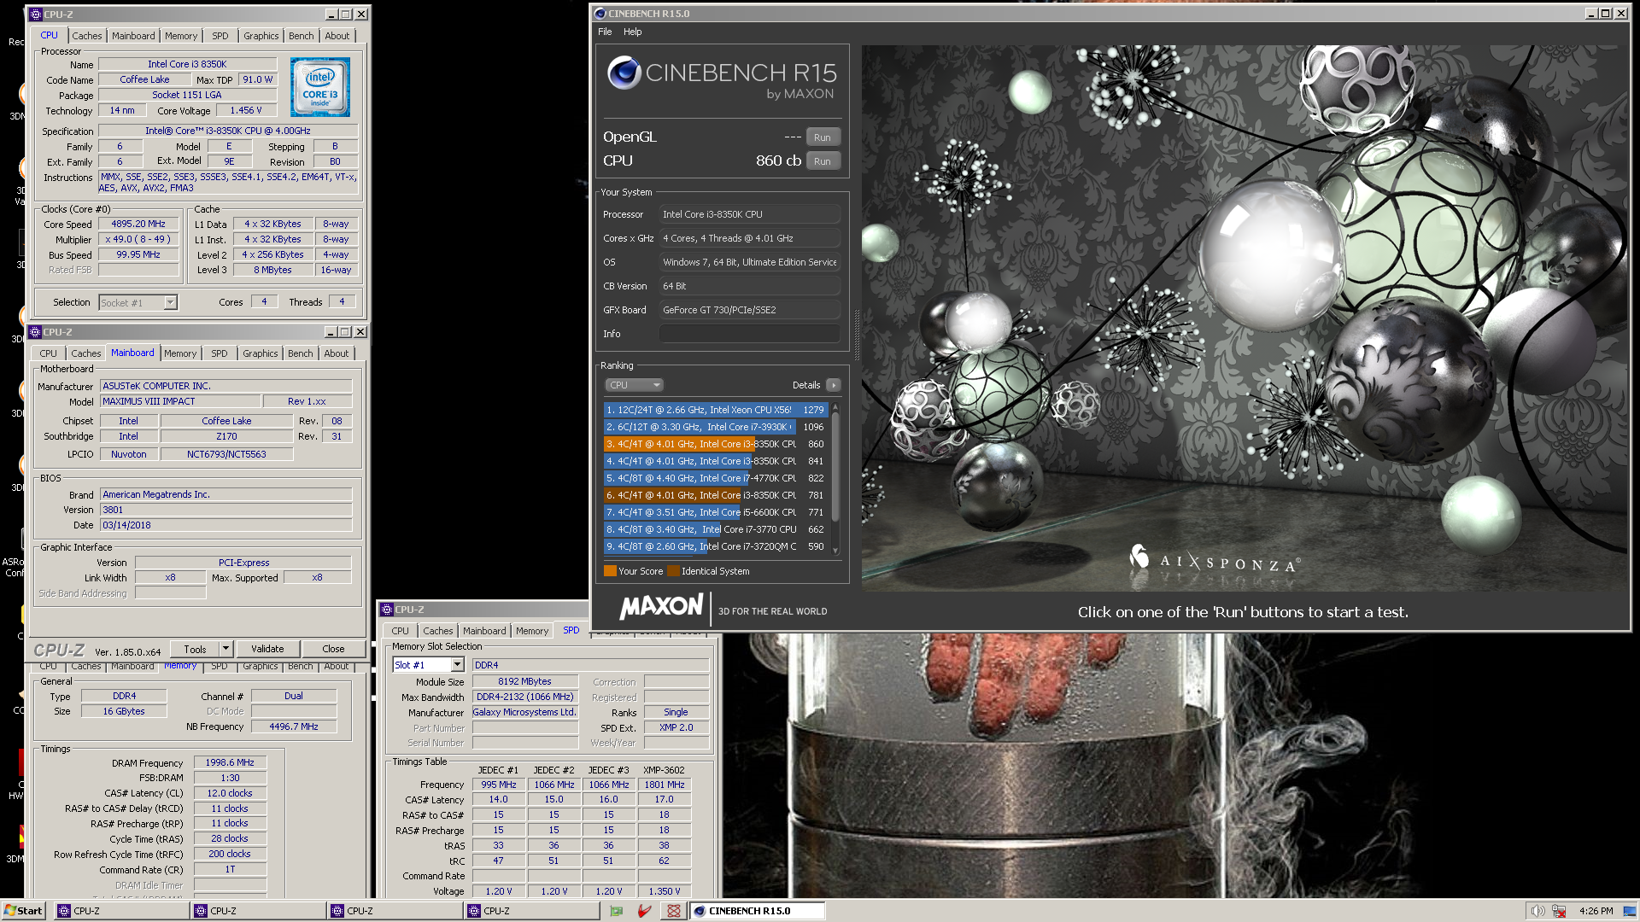Click the Close button in CPU-Z

(x=333, y=649)
